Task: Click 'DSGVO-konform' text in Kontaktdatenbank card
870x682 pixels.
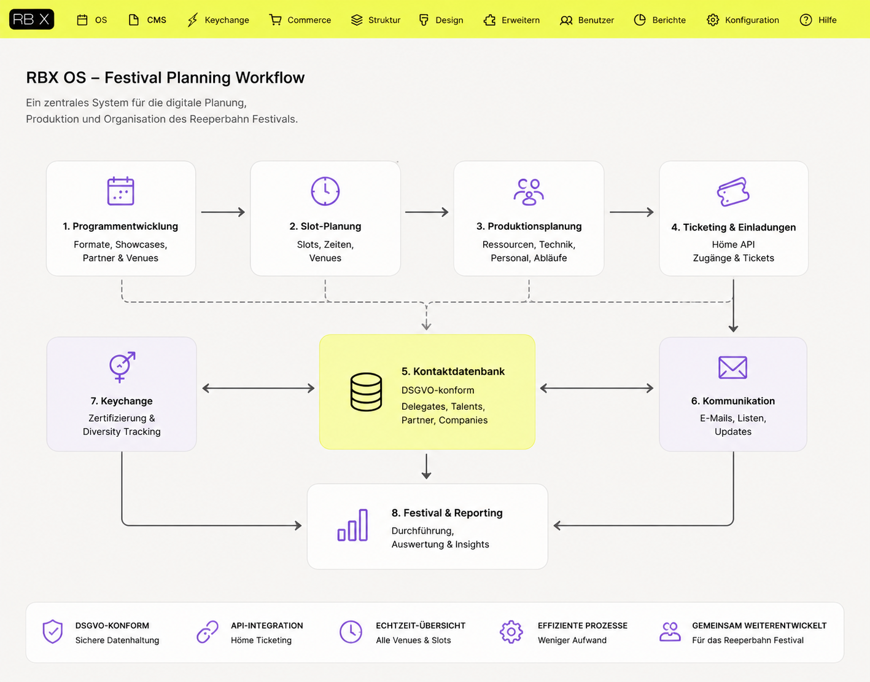Action: (x=438, y=390)
